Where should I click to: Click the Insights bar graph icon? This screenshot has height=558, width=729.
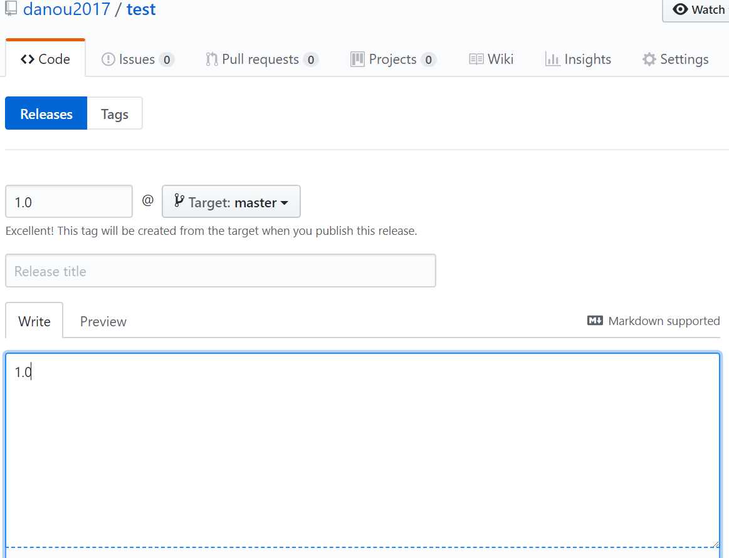coord(552,59)
